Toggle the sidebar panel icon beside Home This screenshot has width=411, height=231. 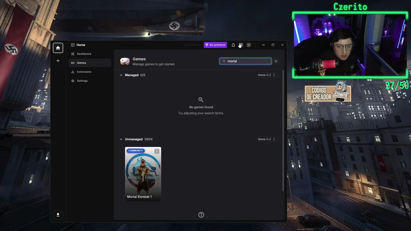[73, 45]
